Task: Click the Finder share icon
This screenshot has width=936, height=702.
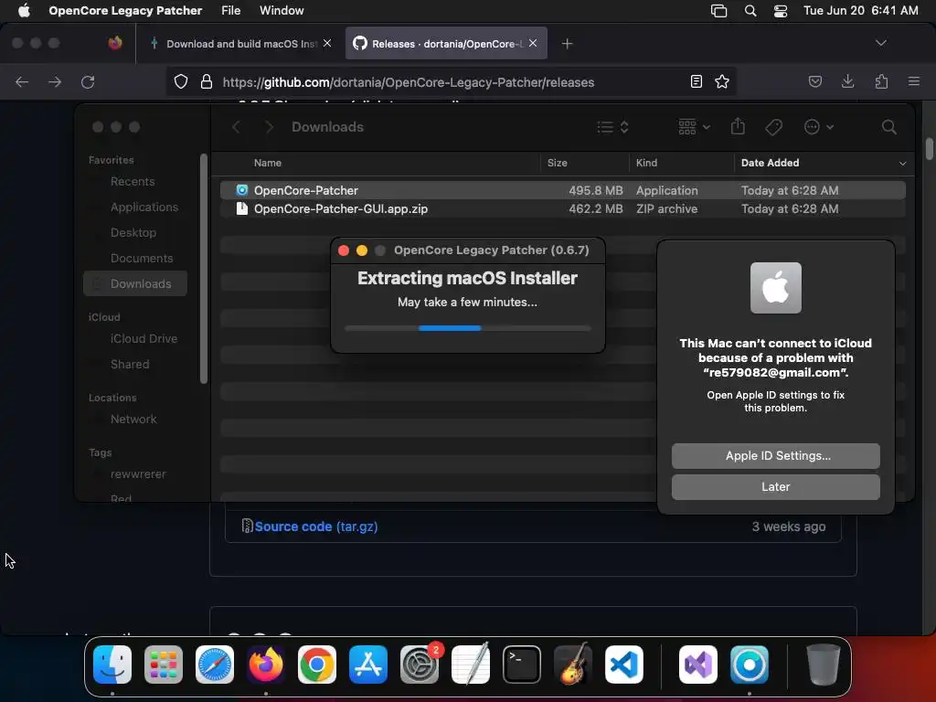Action: (738, 126)
